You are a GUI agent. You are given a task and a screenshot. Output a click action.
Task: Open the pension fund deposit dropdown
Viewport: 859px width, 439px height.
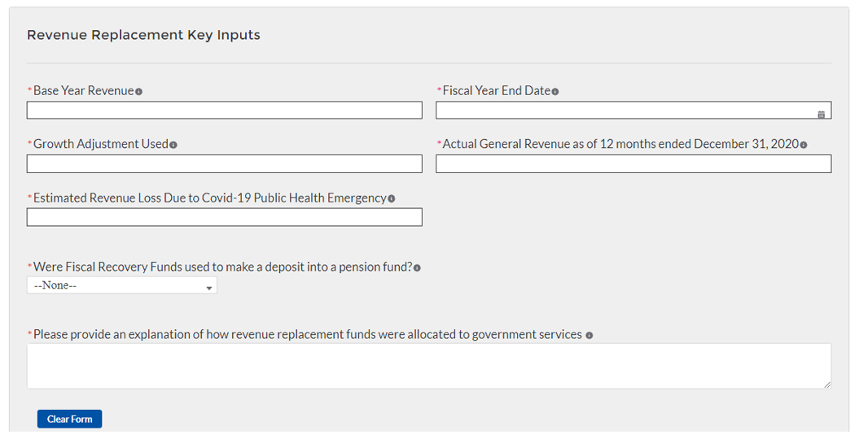coord(122,286)
